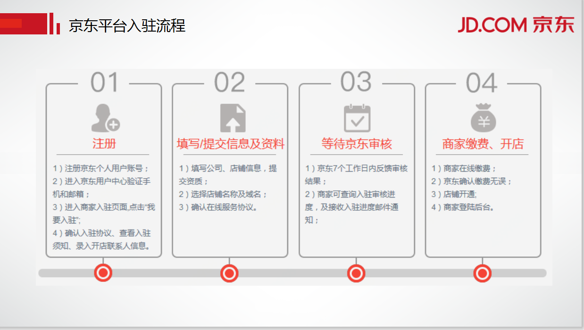The image size is (584, 330).
Task: Click the line 1）京东7个工作日内反馈审核结果
Action: click(357, 174)
